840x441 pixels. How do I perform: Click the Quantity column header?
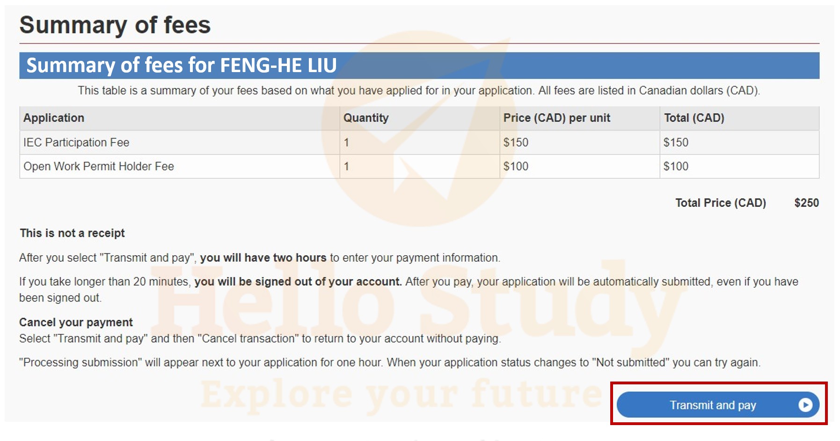point(366,118)
